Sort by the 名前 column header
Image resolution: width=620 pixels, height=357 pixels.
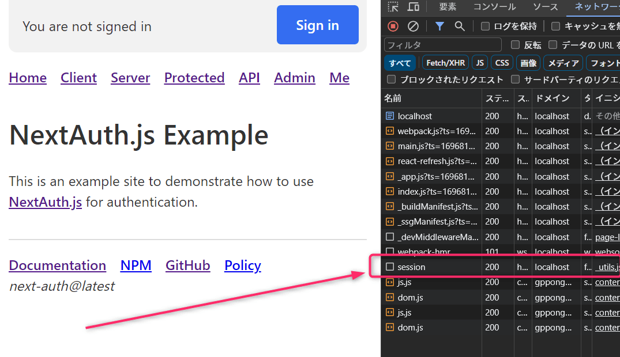coord(432,98)
